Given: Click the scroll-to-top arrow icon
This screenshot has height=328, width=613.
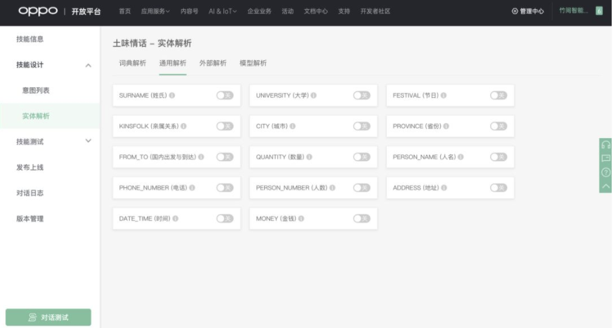Looking at the screenshot, I should click(605, 186).
